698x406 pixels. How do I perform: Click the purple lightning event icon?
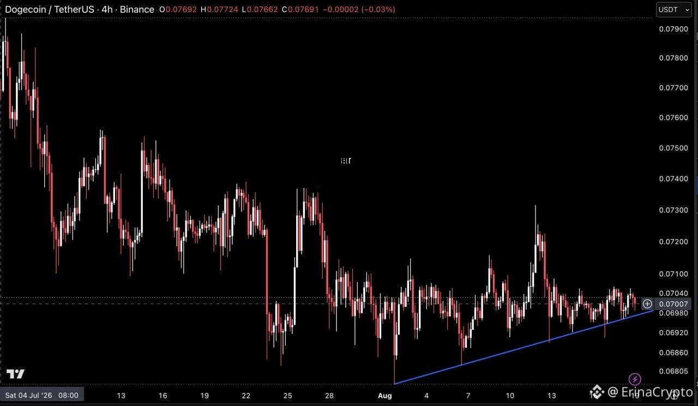tap(635, 379)
